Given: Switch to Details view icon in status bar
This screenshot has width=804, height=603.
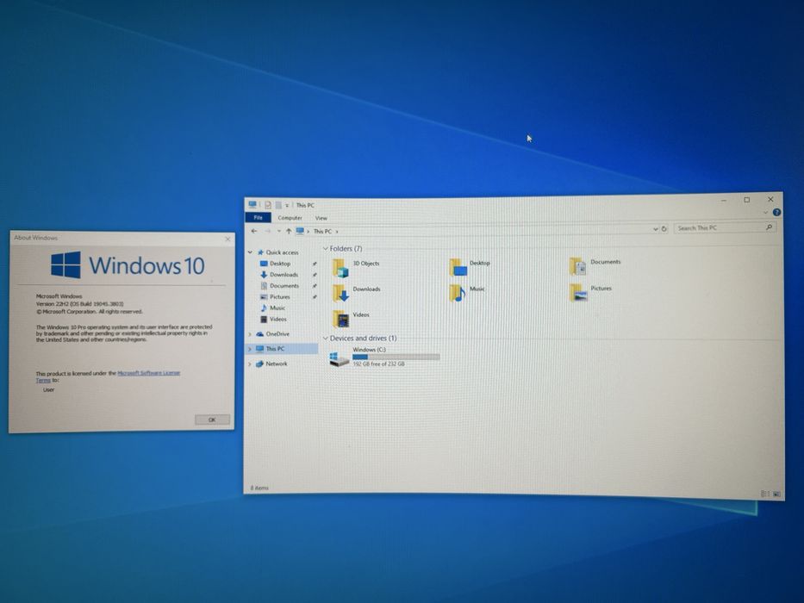Looking at the screenshot, I should pyautogui.click(x=764, y=494).
